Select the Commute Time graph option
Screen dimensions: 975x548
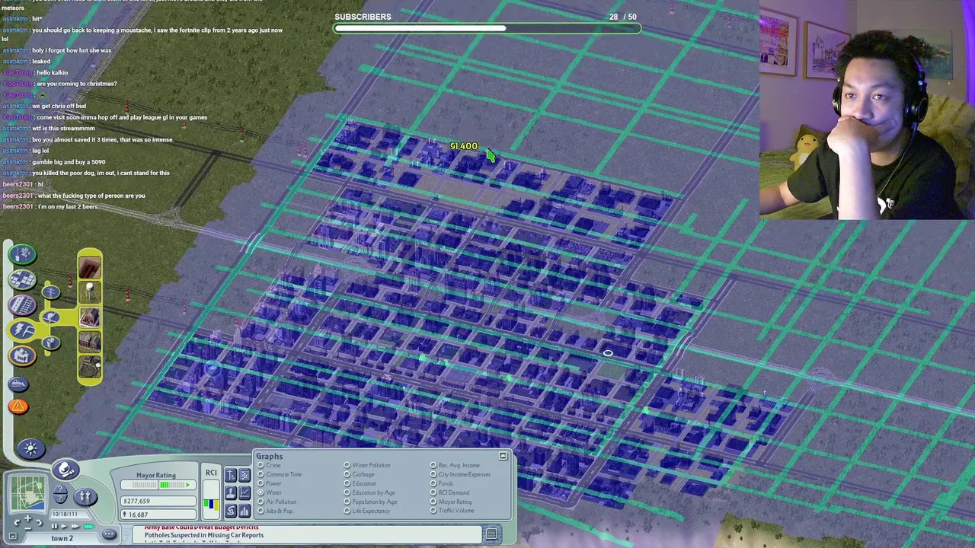(x=261, y=474)
